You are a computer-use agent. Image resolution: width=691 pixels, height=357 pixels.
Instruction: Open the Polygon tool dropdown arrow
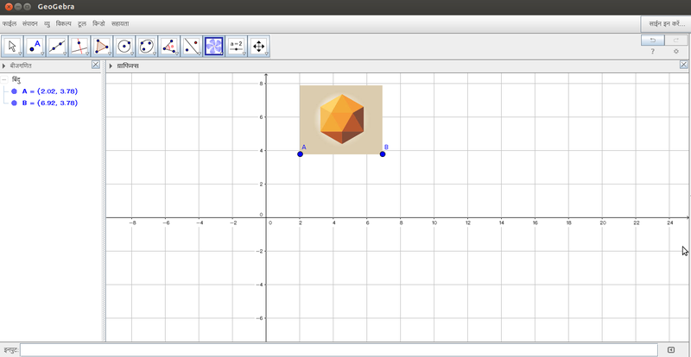click(111, 54)
